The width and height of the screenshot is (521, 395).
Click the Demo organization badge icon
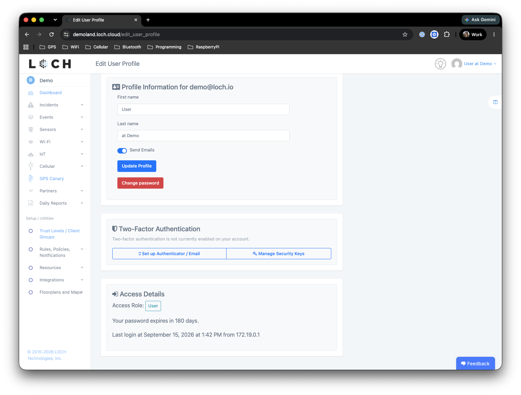pos(31,80)
